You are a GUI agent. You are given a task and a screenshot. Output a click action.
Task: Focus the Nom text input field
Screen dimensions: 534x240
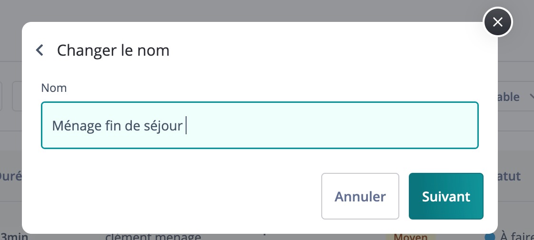pyautogui.click(x=260, y=125)
